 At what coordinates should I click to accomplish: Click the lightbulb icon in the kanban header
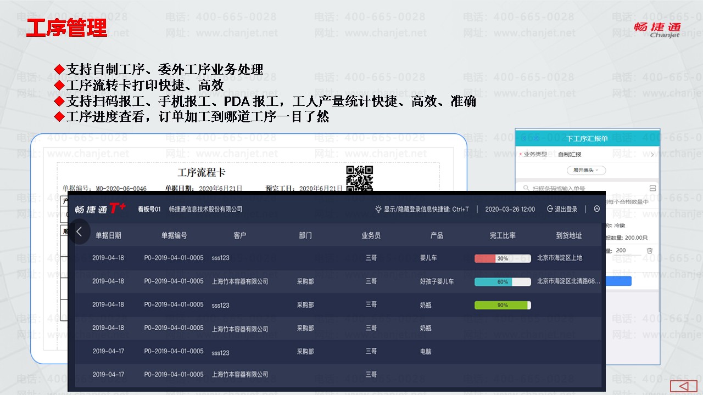378,209
